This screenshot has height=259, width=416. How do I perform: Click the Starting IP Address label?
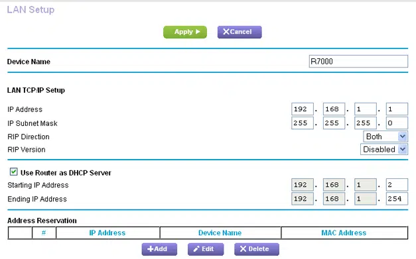pyautogui.click(x=38, y=185)
